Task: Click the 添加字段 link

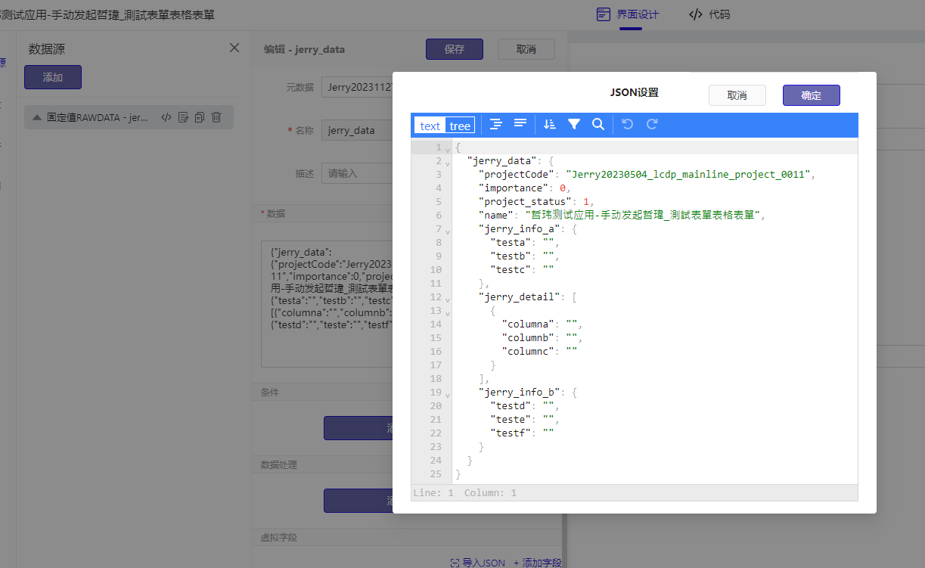Action: tap(538, 563)
